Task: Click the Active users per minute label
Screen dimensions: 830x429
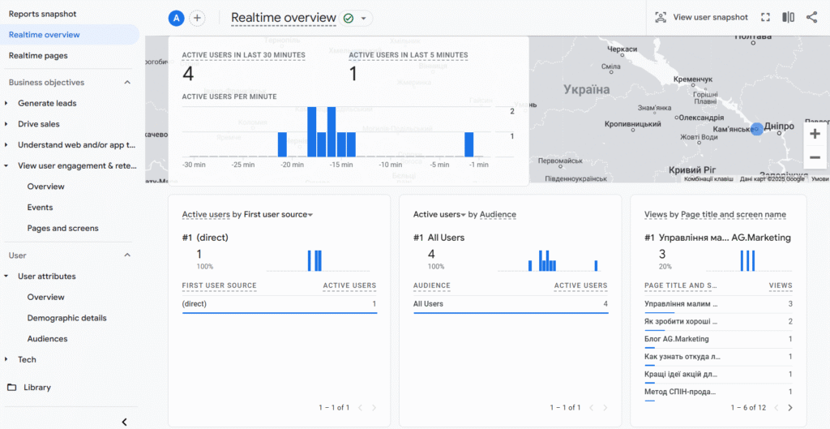Action: pyautogui.click(x=229, y=97)
